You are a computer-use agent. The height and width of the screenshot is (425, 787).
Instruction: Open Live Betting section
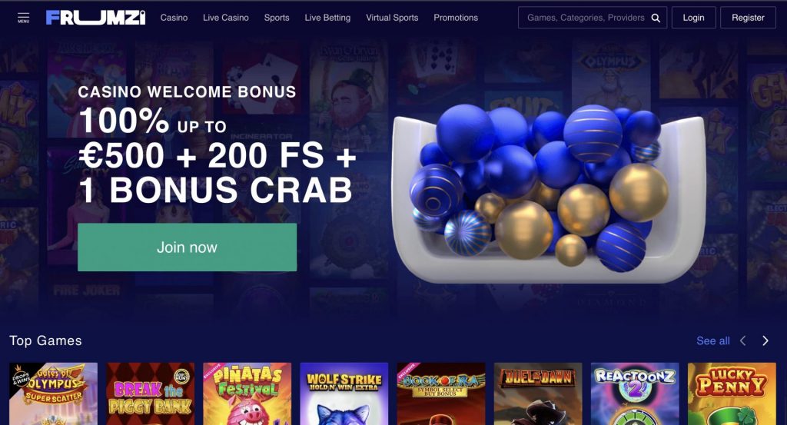[327, 18]
